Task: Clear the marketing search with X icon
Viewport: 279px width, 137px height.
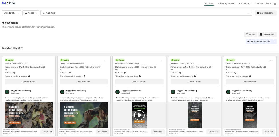Action: pyautogui.click(x=250, y=13)
